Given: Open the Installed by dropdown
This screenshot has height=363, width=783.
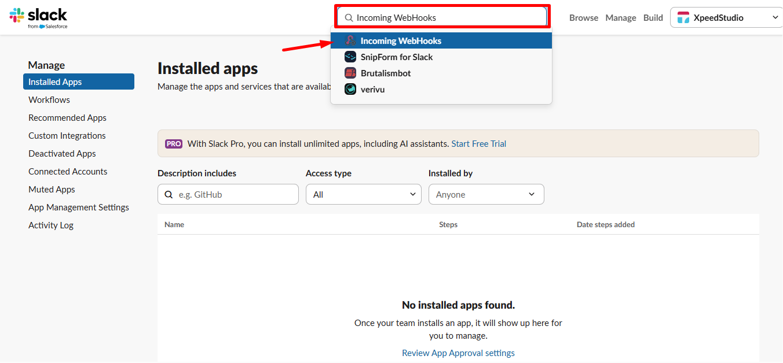Looking at the screenshot, I should 486,194.
